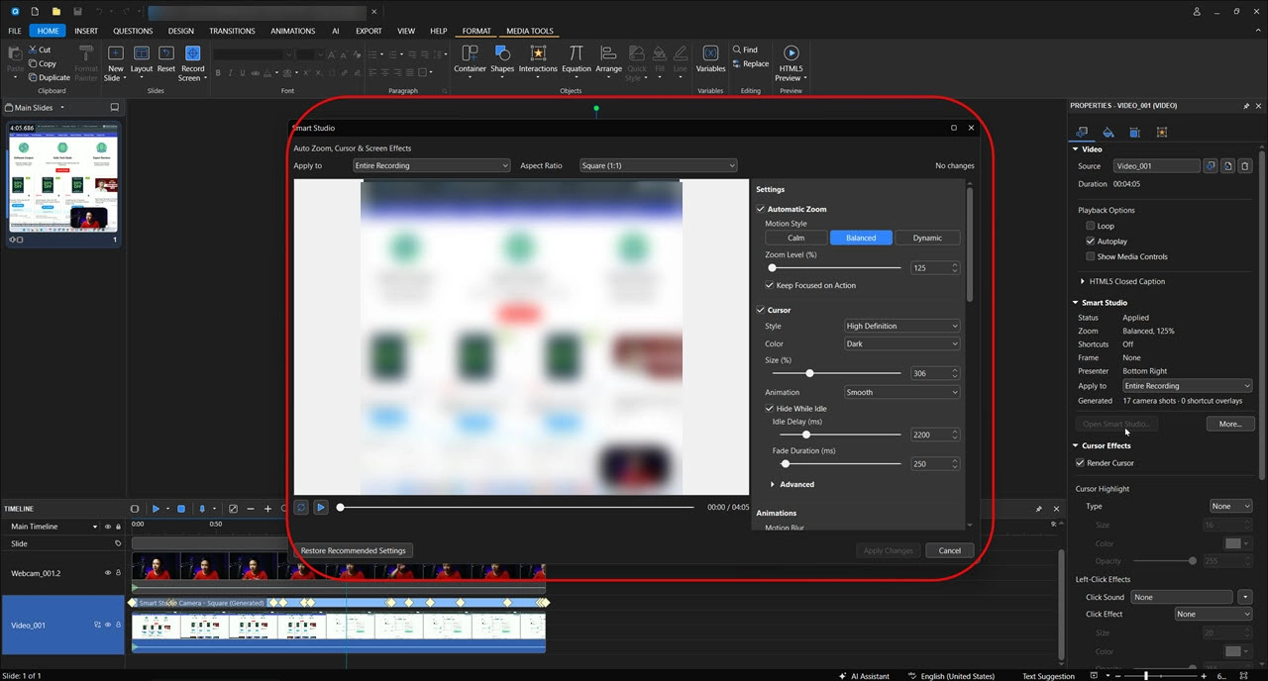Screen dimensions: 1268x681
Task: Toggle Hide While Idle checkbox
Action: coord(770,408)
